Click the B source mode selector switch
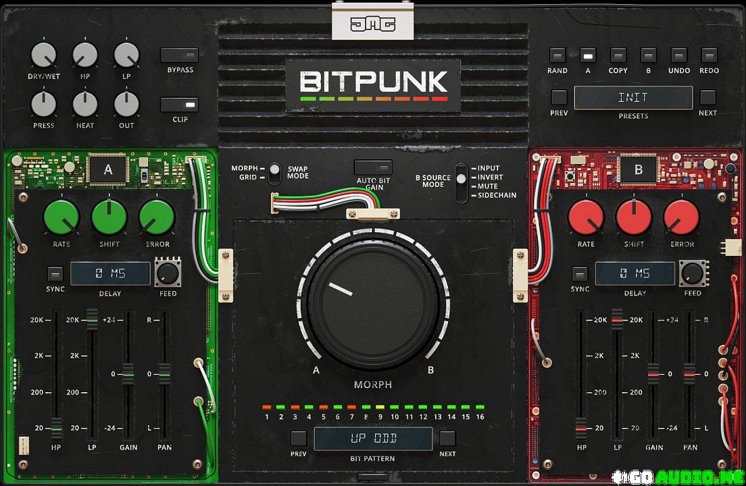This screenshot has height=486, width=746. coord(461,181)
